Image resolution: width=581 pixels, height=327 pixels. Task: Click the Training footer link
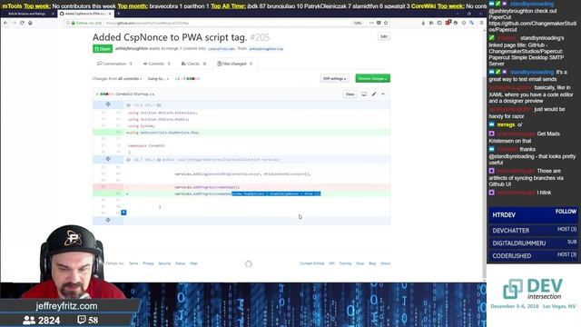click(x=345, y=263)
